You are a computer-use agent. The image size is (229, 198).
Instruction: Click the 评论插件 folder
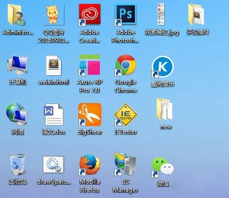pos(196,15)
